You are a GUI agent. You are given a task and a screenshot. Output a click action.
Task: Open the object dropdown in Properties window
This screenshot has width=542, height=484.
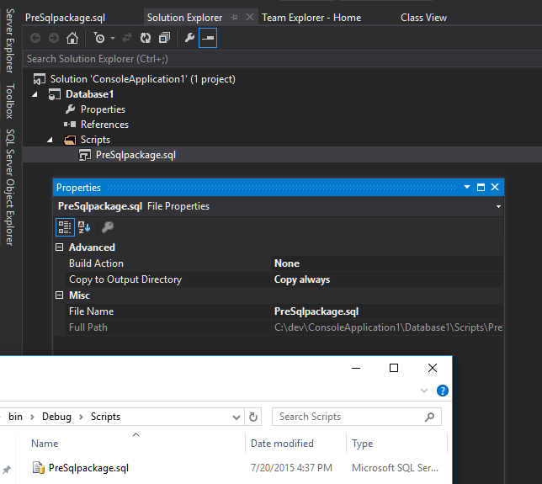[x=498, y=206]
